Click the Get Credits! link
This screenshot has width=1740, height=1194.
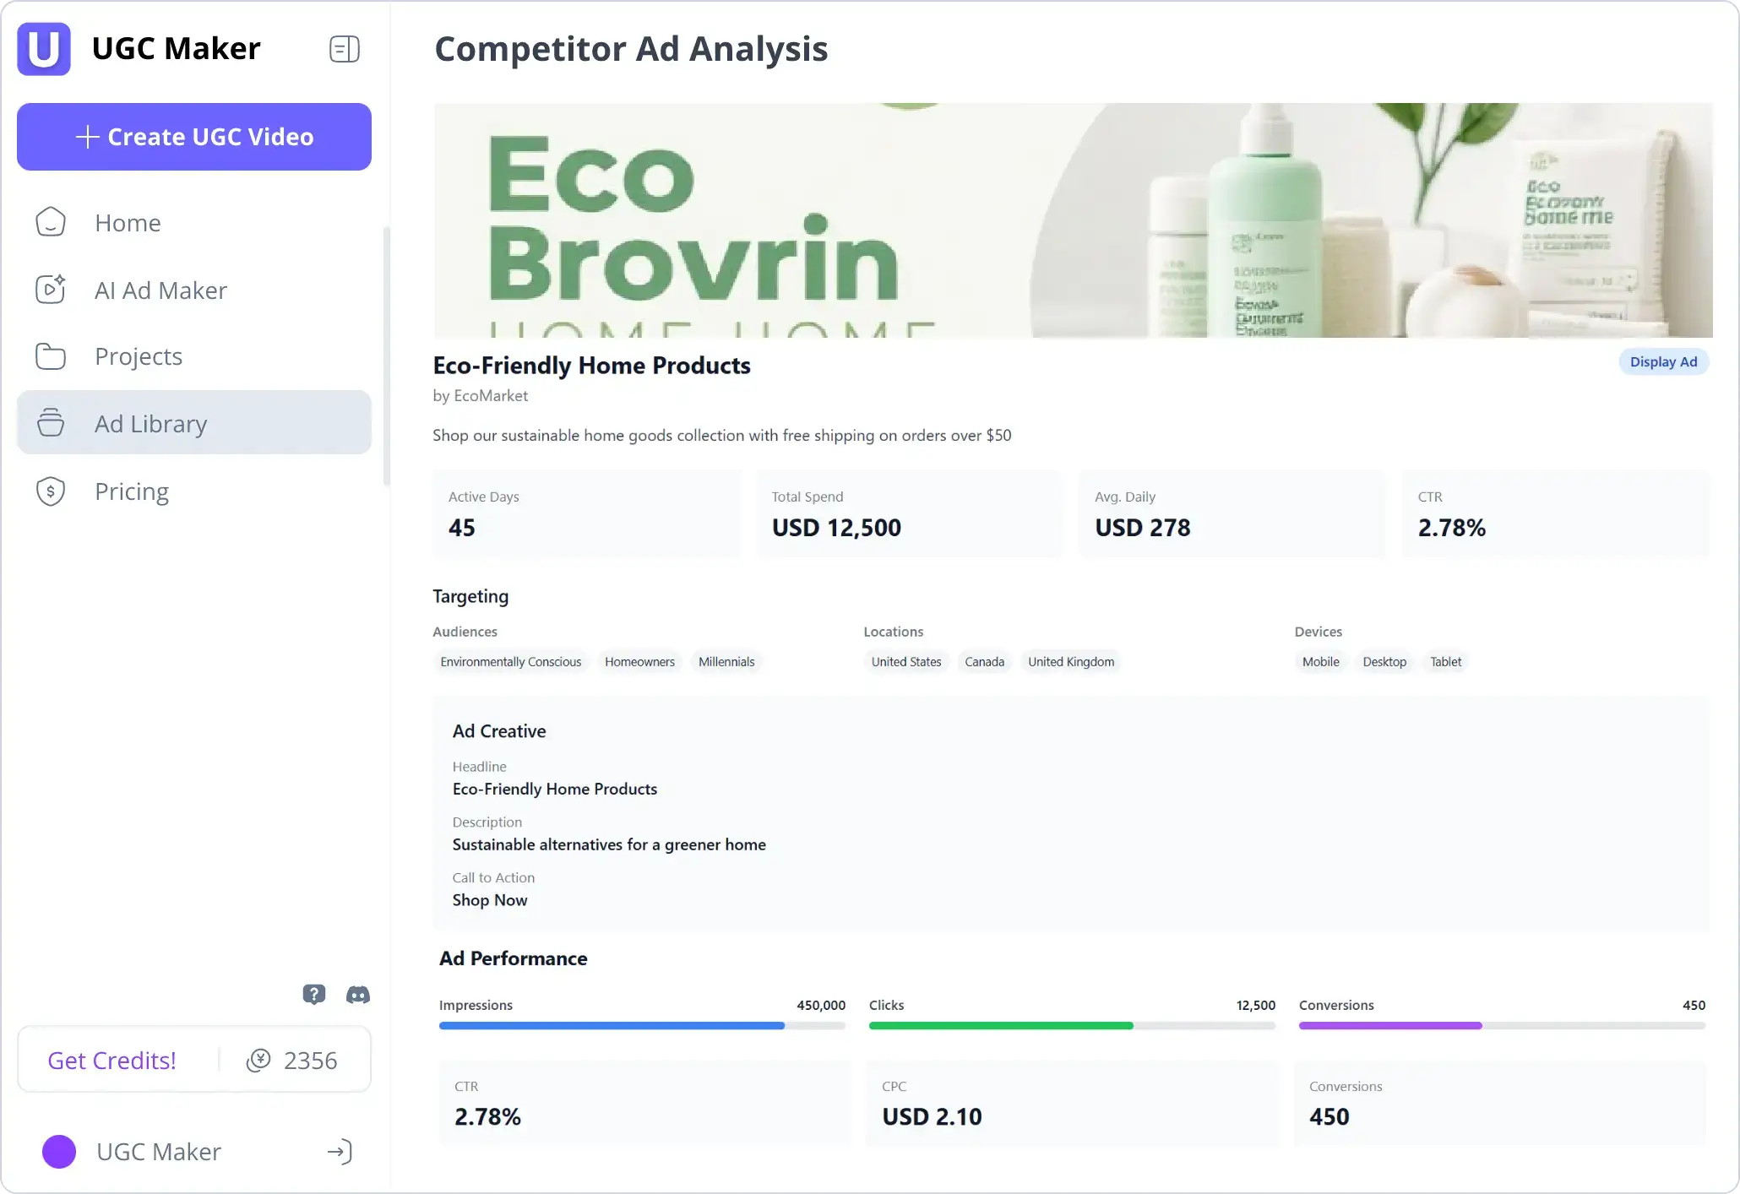[x=111, y=1060]
